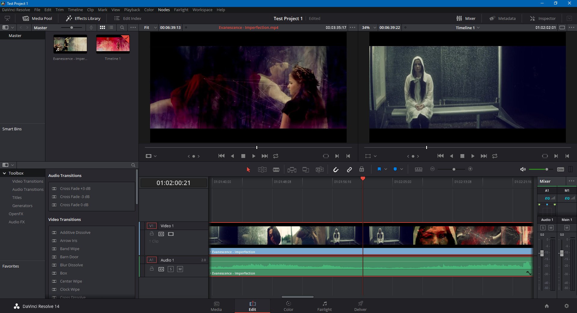Select the Timeline 1 thumbnail in media pool

pyautogui.click(x=113, y=44)
